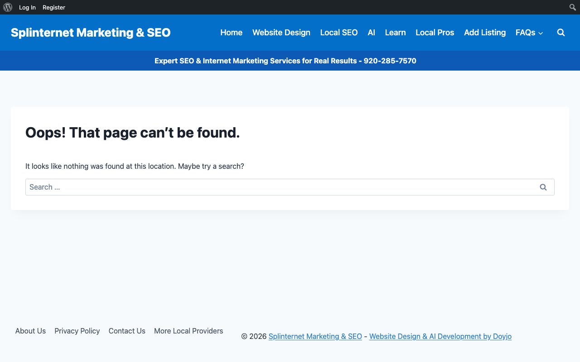Open Contact Us in the footer
580x362 pixels.
coord(127,331)
